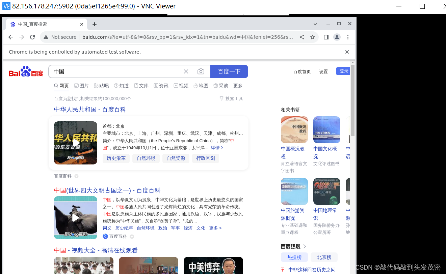Click the Baidu logo
This screenshot has width=446, height=274.
25,71
